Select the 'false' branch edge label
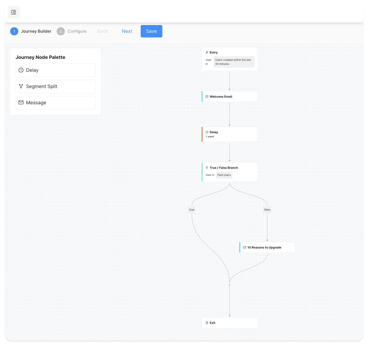 267,210
